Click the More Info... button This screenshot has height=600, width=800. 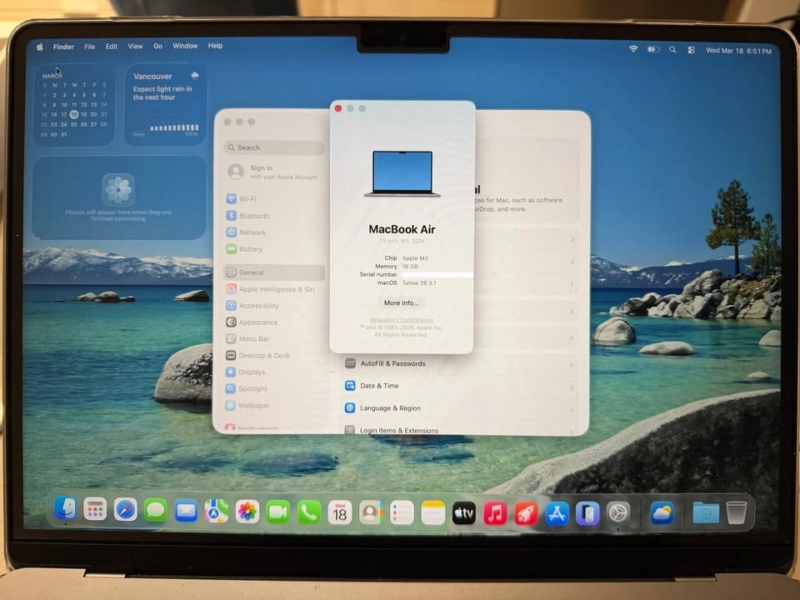(401, 302)
